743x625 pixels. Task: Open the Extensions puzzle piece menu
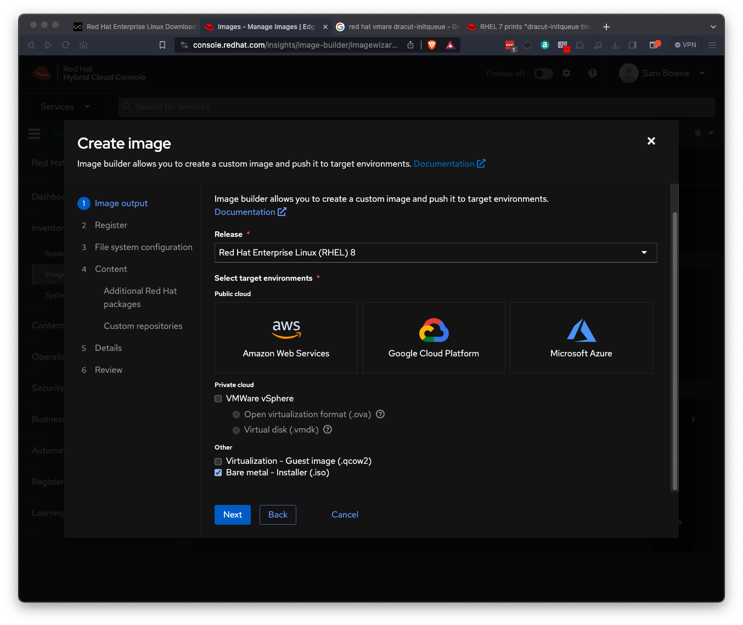click(580, 45)
